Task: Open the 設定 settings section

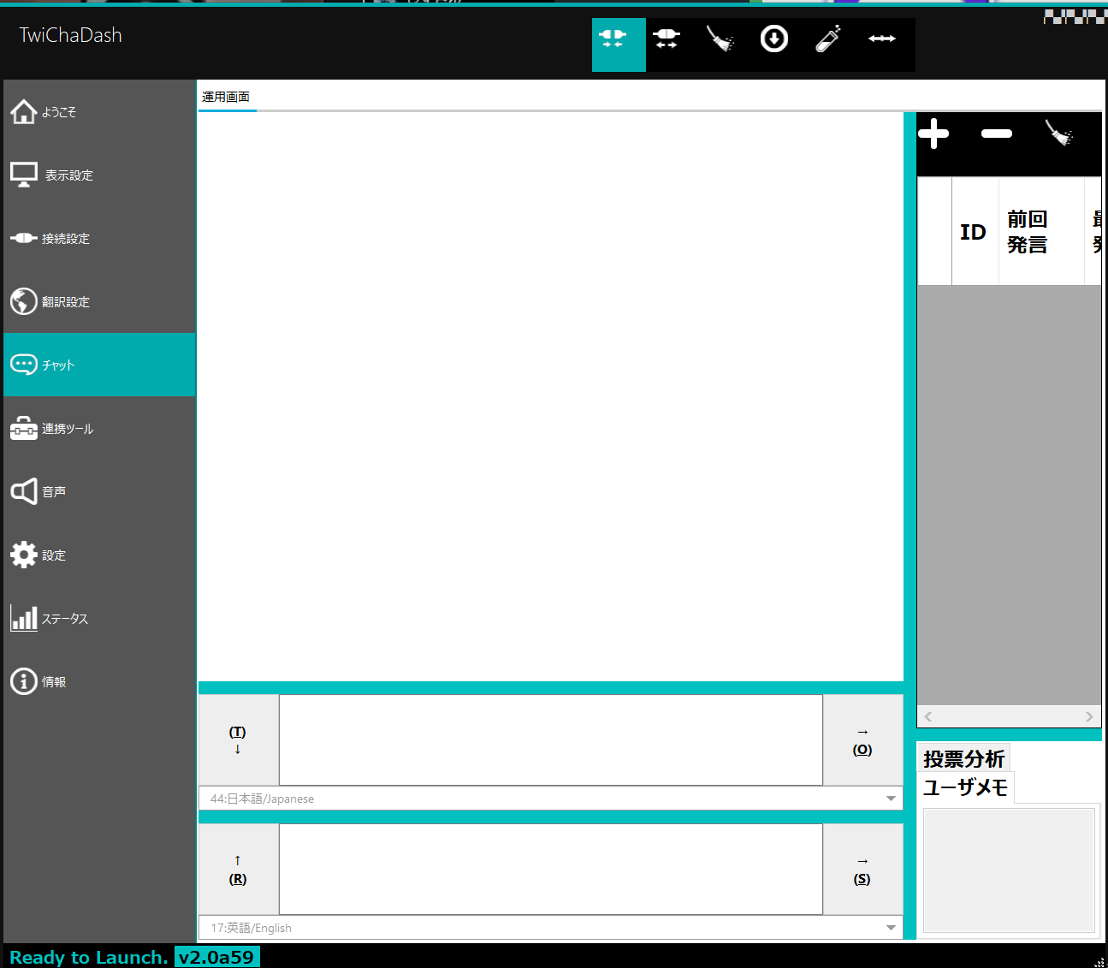Action: [x=99, y=555]
